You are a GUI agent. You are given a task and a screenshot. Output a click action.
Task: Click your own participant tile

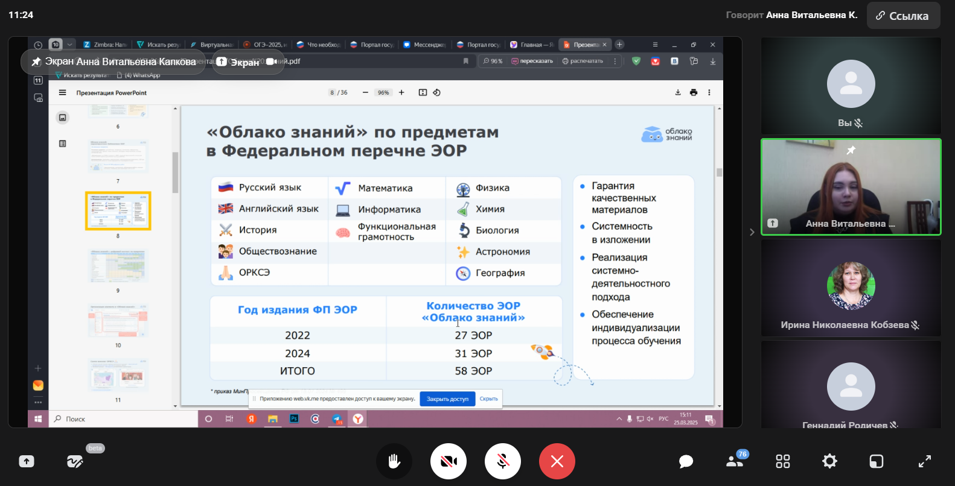pyautogui.click(x=851, y=86)
